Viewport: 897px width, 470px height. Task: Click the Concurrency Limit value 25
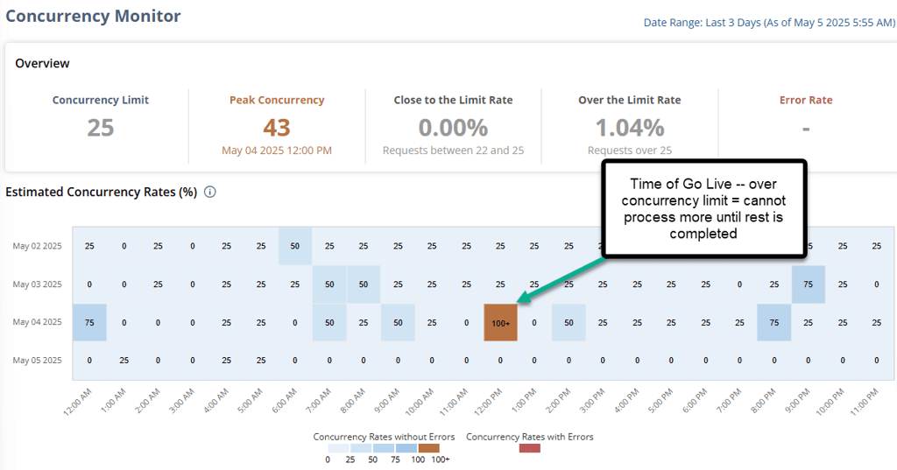coord(101,128)
